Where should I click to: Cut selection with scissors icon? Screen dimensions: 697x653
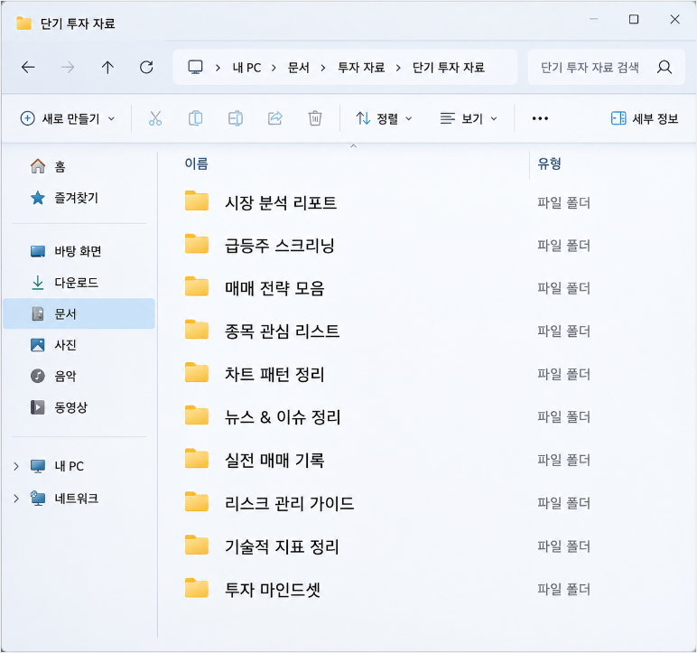(x=155, y=118)
